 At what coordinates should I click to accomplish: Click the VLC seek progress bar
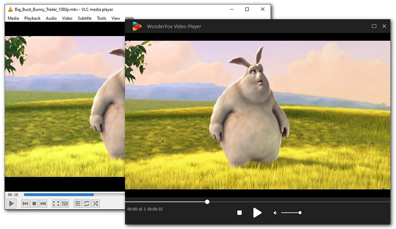(x=74, y=195)
